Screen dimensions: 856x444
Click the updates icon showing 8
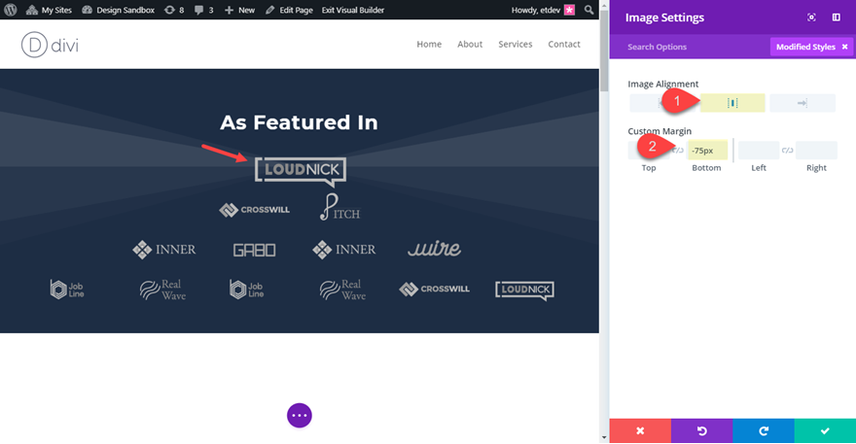[174, 10]
